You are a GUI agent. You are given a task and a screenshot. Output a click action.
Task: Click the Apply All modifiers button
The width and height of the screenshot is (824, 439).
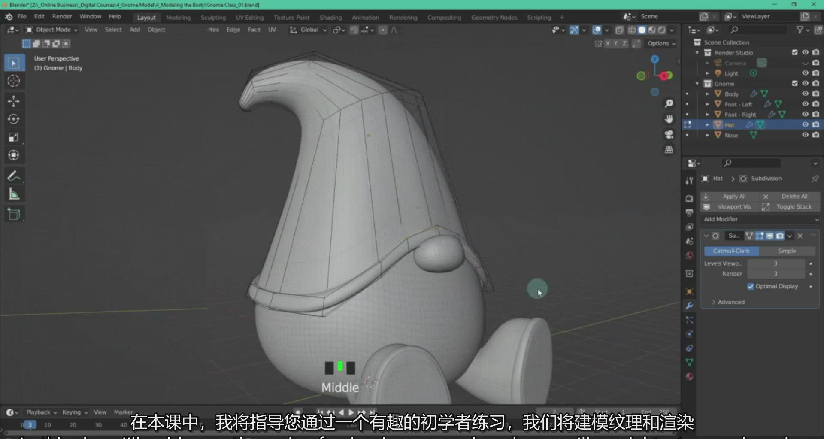tap(729, 196)
